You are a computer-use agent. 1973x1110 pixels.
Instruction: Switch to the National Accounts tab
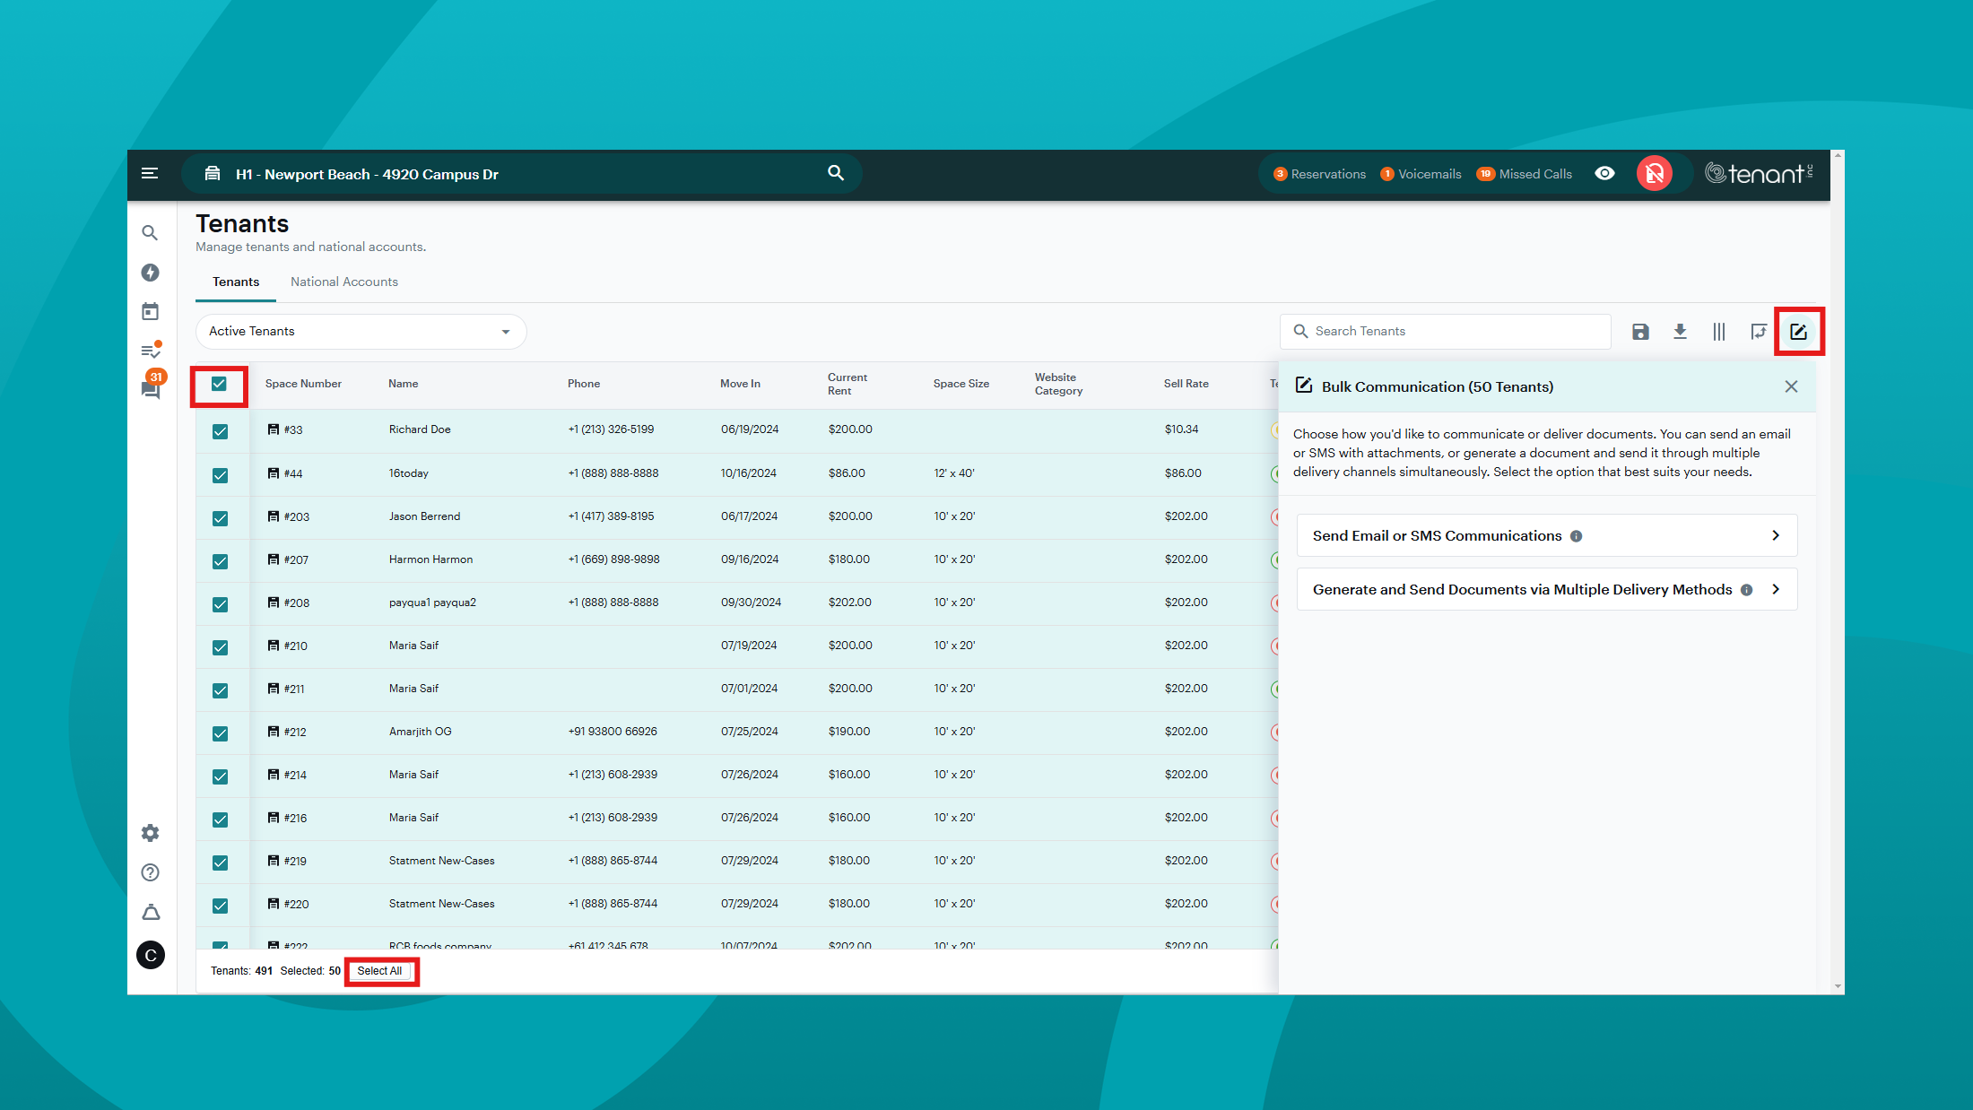coord(344,281)
